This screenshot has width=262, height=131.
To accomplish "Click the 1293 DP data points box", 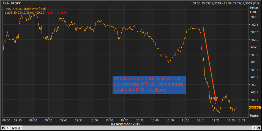I will (17, 128).
